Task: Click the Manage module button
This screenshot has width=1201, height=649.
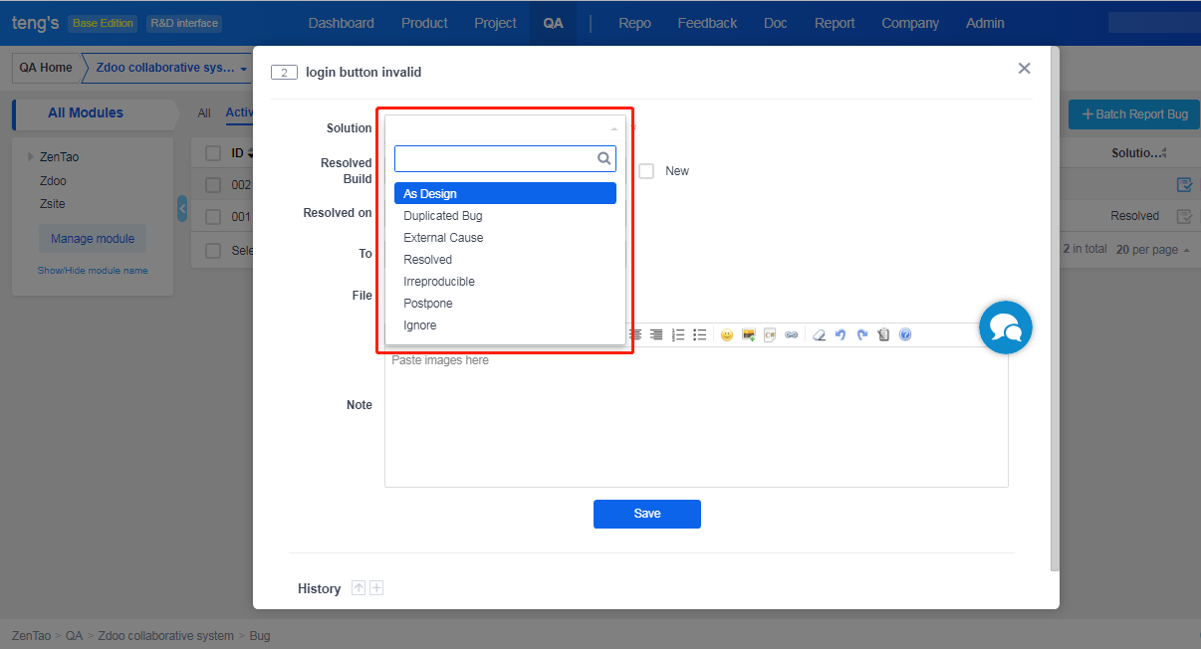Action: click(93, 239)
